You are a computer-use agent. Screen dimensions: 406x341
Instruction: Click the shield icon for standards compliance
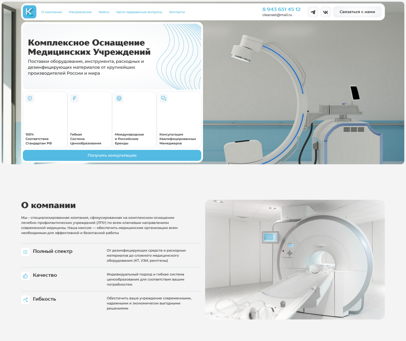(x=30, y=98)
